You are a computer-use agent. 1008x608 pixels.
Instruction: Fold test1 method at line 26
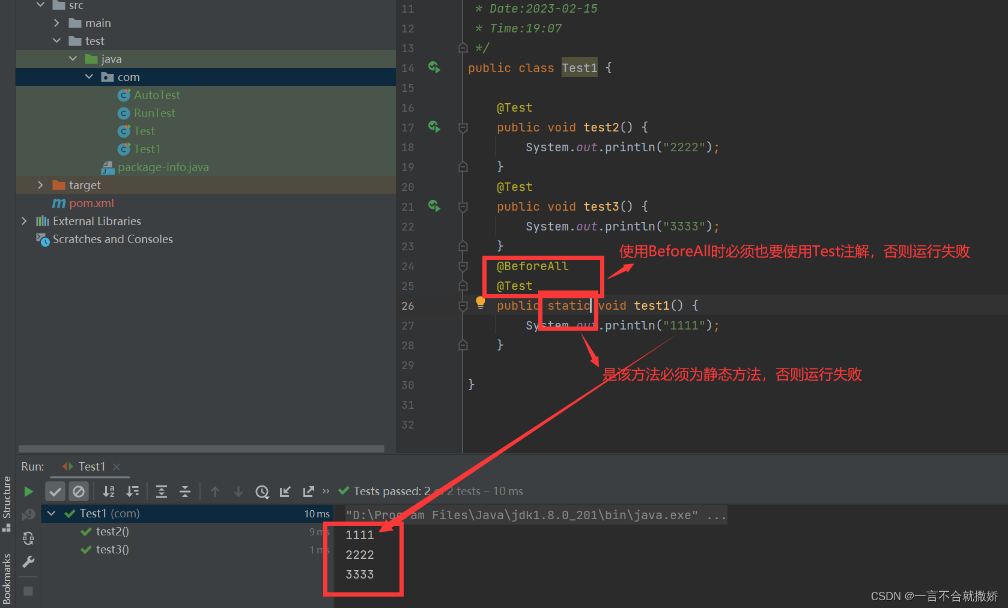point(463,306)
